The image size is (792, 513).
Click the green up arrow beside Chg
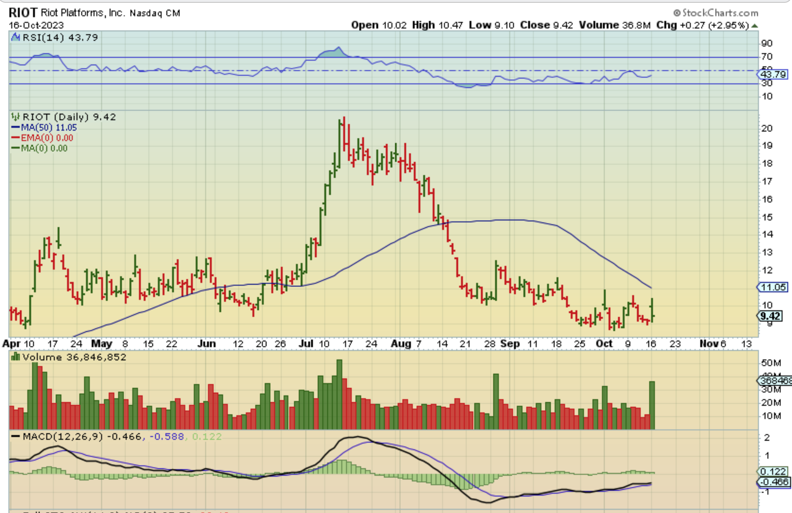coord(755,26)
